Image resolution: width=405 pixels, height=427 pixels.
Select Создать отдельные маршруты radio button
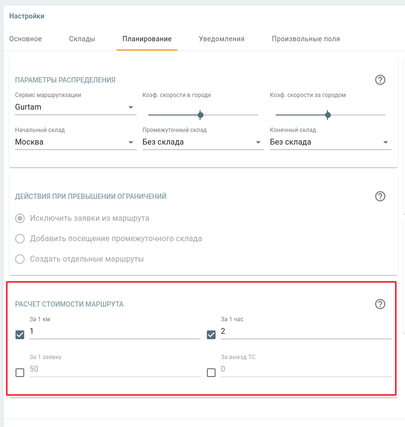pyautogui.click(x=20, y=259)
